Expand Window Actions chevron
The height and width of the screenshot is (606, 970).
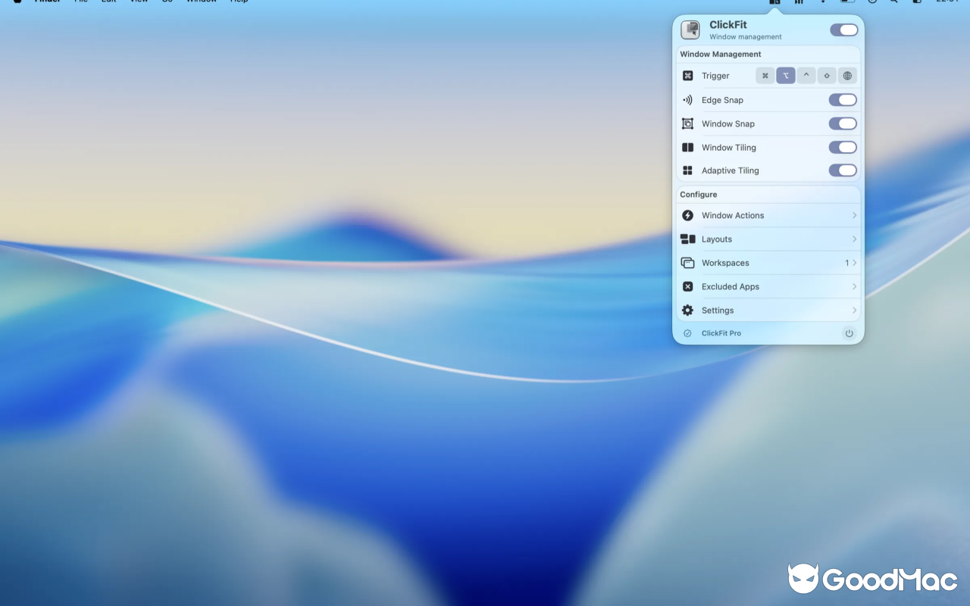[854, 216]
